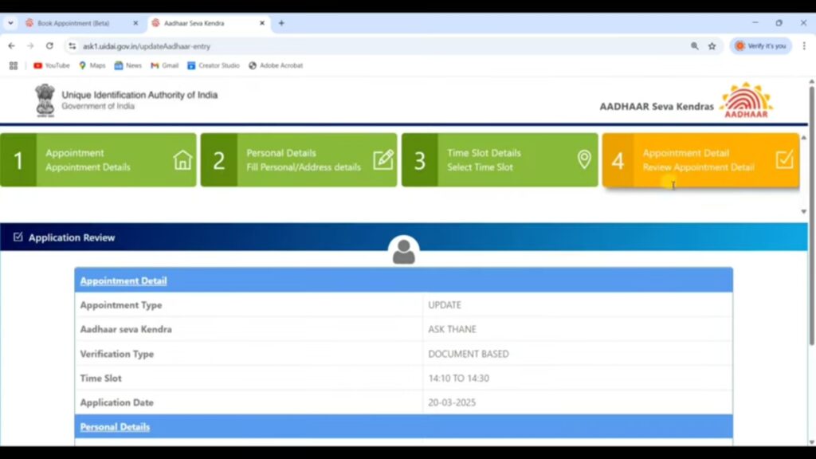Click the Application Date label
This screenshot has height=459, width=816.
click(x=116, y=402)
